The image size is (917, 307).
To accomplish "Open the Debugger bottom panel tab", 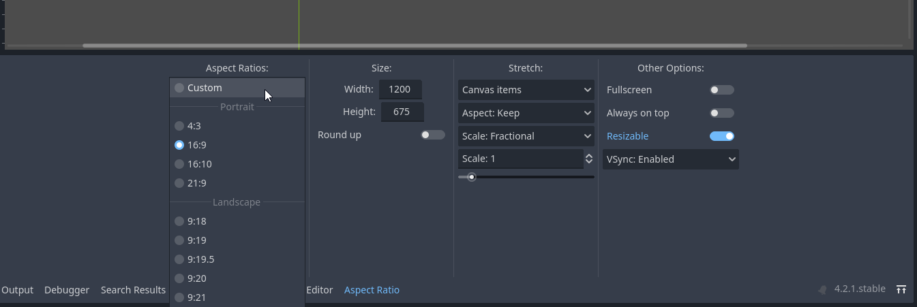I will (67, 290).
